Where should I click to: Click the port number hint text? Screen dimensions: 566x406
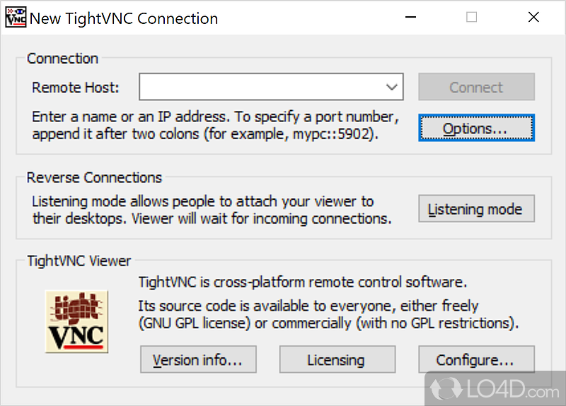click(x=216, y=125)
